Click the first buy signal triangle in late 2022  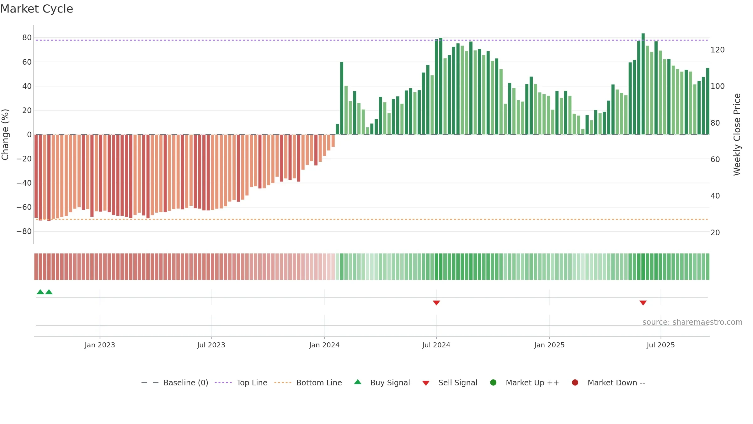click(x=40, y=292)
